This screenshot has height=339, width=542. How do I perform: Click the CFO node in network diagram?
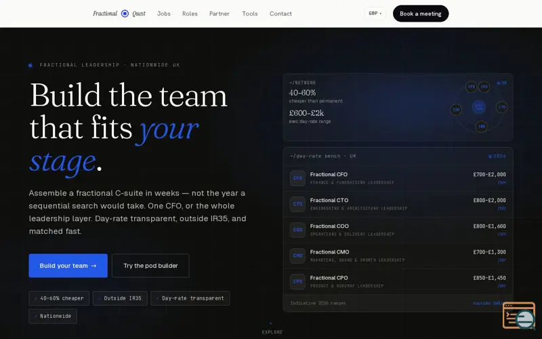tap(484, 87)
